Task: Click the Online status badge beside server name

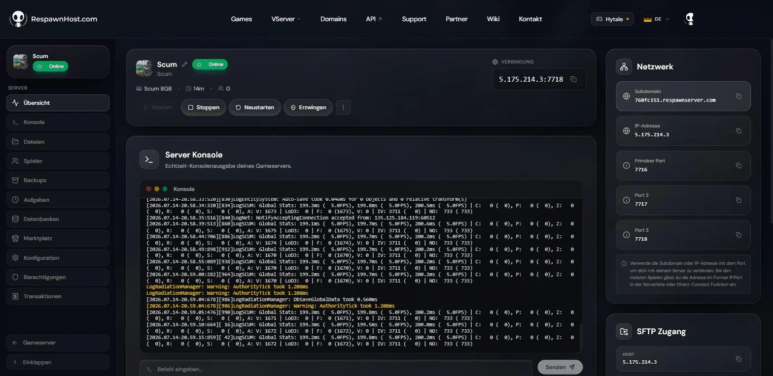Action: coord(210,64)
